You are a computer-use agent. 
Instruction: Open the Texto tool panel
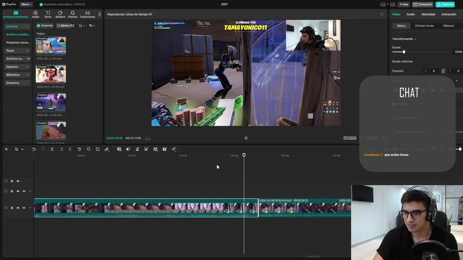(x=48, y=14)
